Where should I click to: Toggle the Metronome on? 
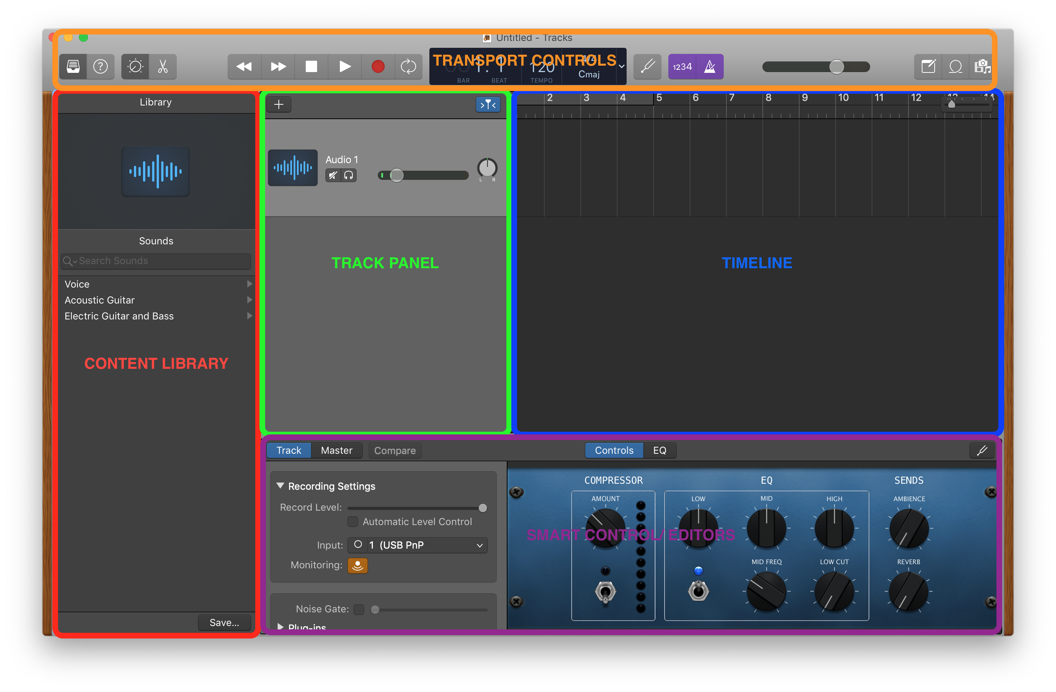click(710, 66)
